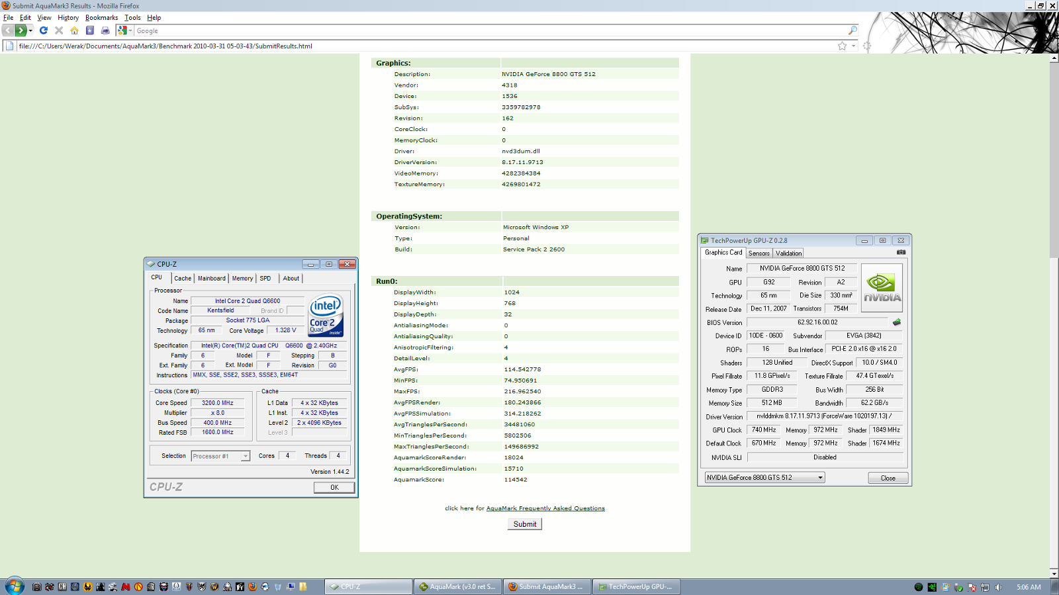Click the TechPowerUp GPU-Z taskbar button
Viewport: 1059px width, 595px height.
pyautogui.click(x=635, y=586)
